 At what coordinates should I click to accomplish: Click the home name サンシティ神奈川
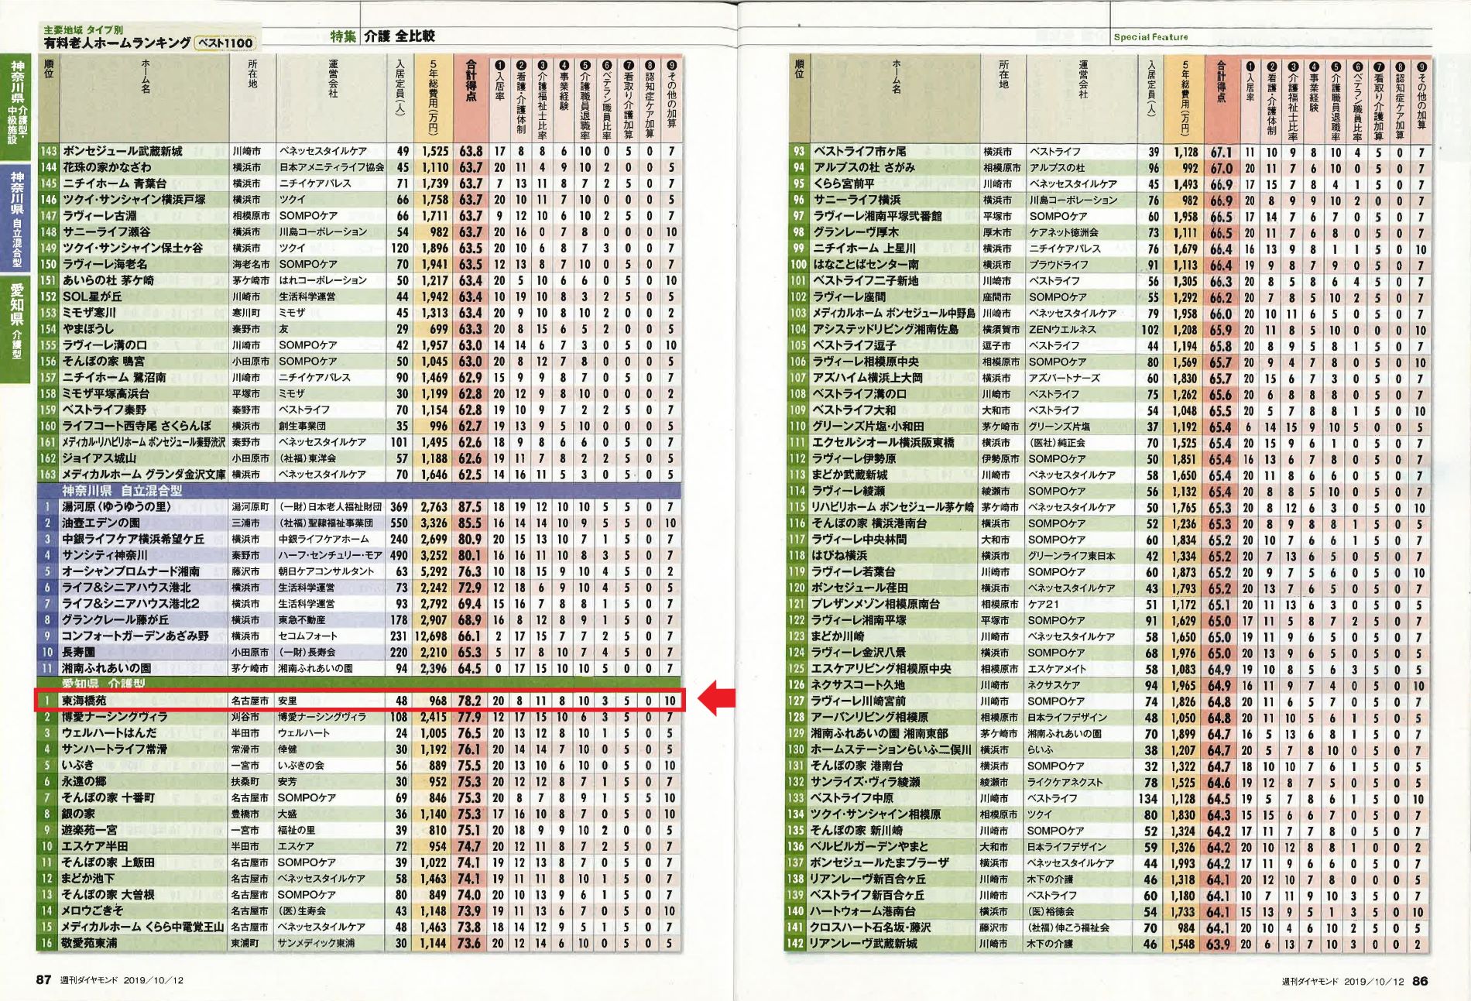pyautogui.click(x=105, y=555)
